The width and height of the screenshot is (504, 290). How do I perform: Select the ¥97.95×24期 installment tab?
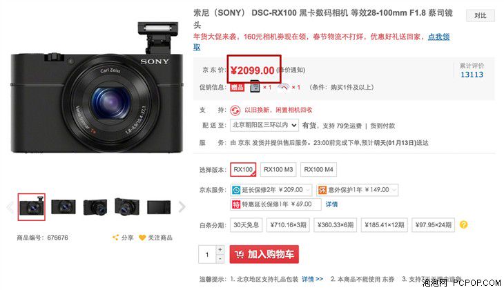(x=434, y=224)
